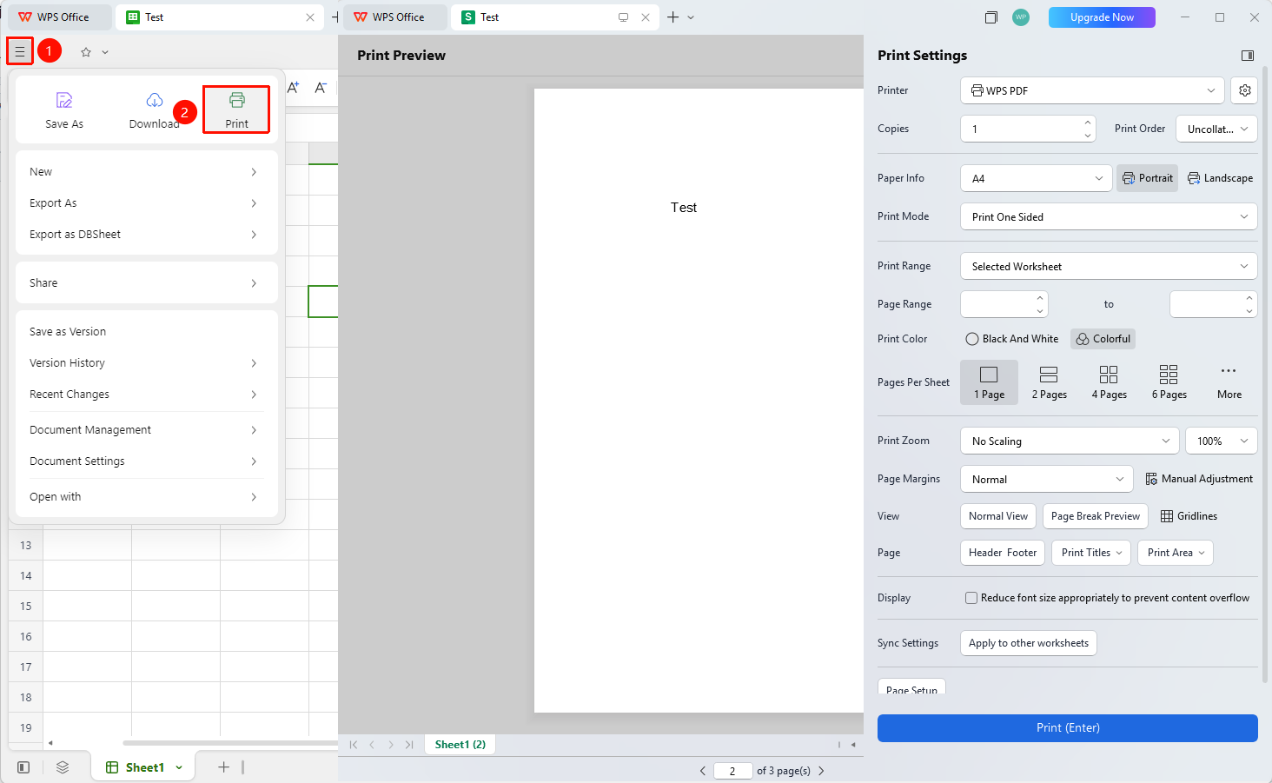Open Manual Adjustment for margins
The width and height of the screenshot is (1272, 783).
pyautogui.click(x=1199, y=479)
